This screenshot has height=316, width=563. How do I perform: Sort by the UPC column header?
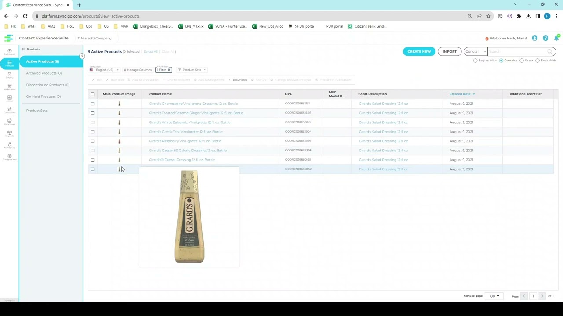pyautogui.click(x=289, y=94)
